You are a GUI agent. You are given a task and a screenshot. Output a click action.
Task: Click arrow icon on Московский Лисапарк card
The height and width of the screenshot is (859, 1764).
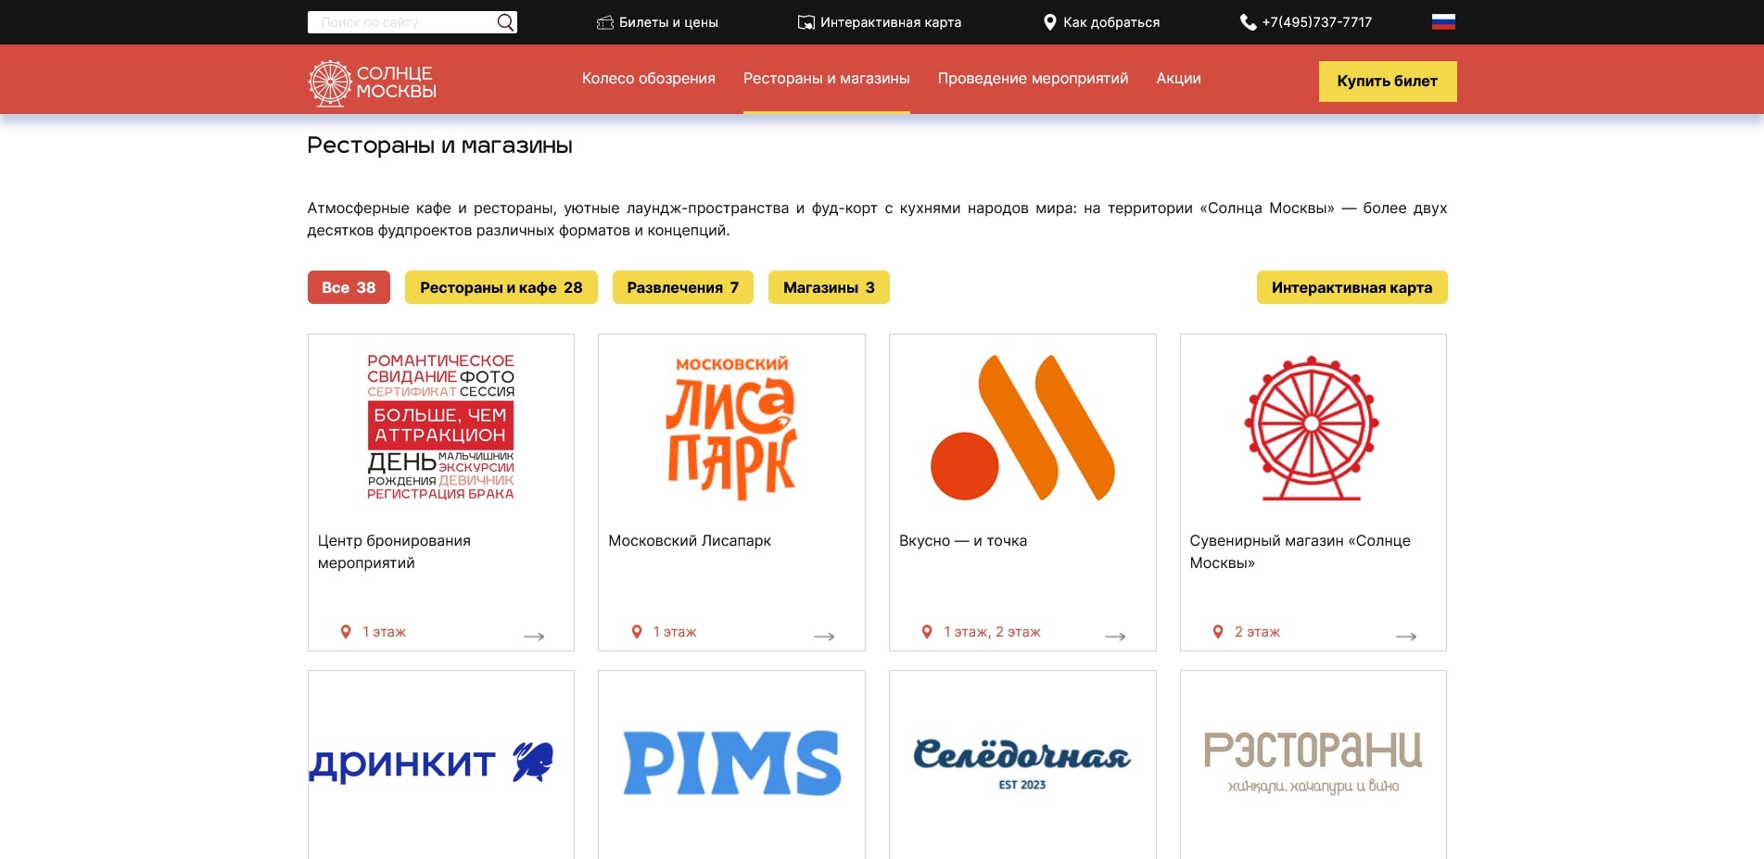point(824,637)
